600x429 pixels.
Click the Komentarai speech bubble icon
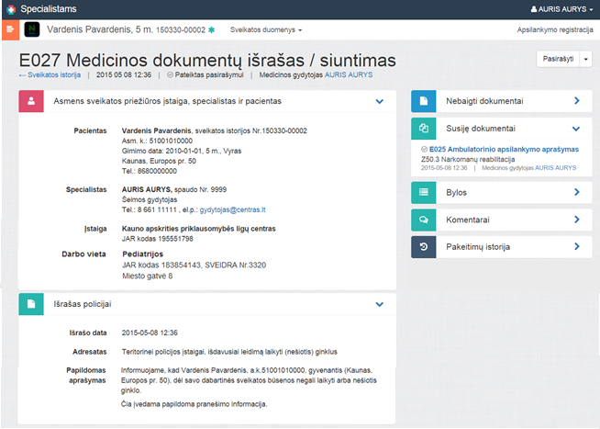(x=423, y=220)
